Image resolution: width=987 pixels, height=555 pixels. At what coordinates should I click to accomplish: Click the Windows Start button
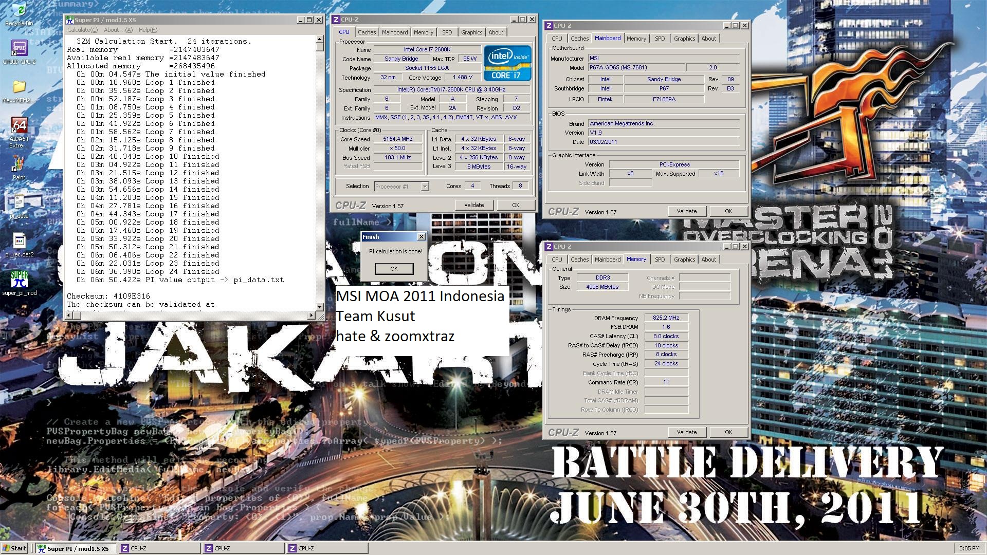[14, 548]
